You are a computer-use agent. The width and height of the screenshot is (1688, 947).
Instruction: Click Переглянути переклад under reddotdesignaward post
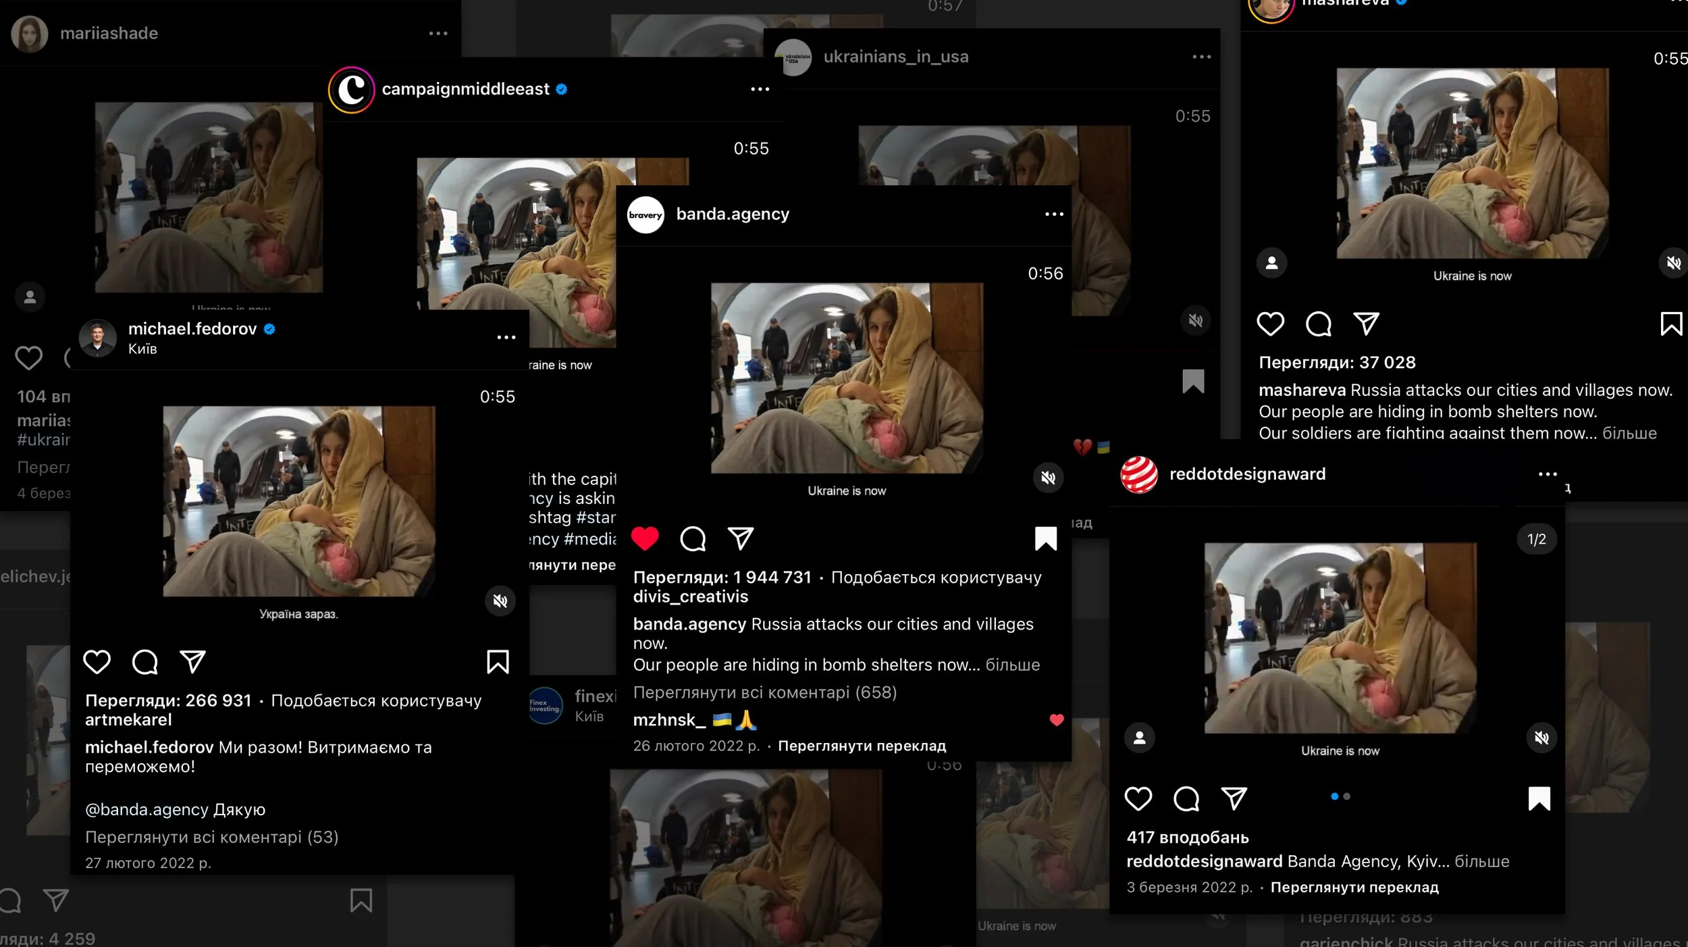point(1354,887)
